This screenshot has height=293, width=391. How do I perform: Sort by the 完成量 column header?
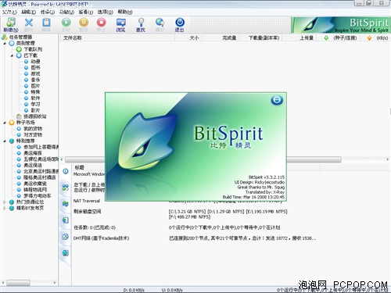point(229,38)
